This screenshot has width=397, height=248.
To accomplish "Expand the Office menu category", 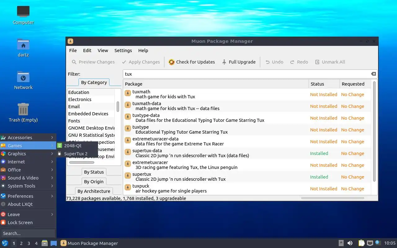I will [28, 170].
